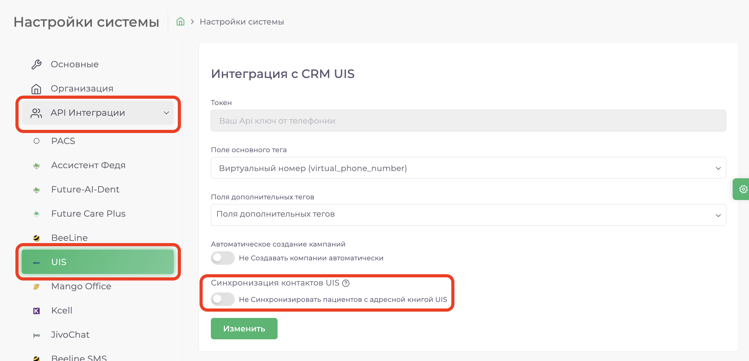Click Настройки системы breadcrumb link
Image resolution: width=749 pixels, height=361 pixels.
tap(242, 22)
